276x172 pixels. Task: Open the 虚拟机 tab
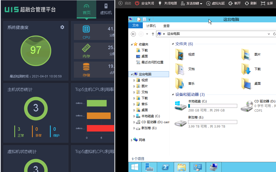click(x=106, y=9)
